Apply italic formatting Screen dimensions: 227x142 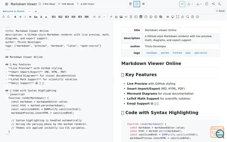pos(25,17)
